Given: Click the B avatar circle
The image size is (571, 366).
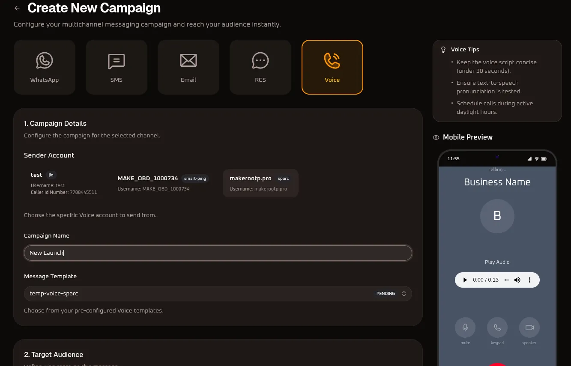Looking at the screenshot, I should pos(497,216).
